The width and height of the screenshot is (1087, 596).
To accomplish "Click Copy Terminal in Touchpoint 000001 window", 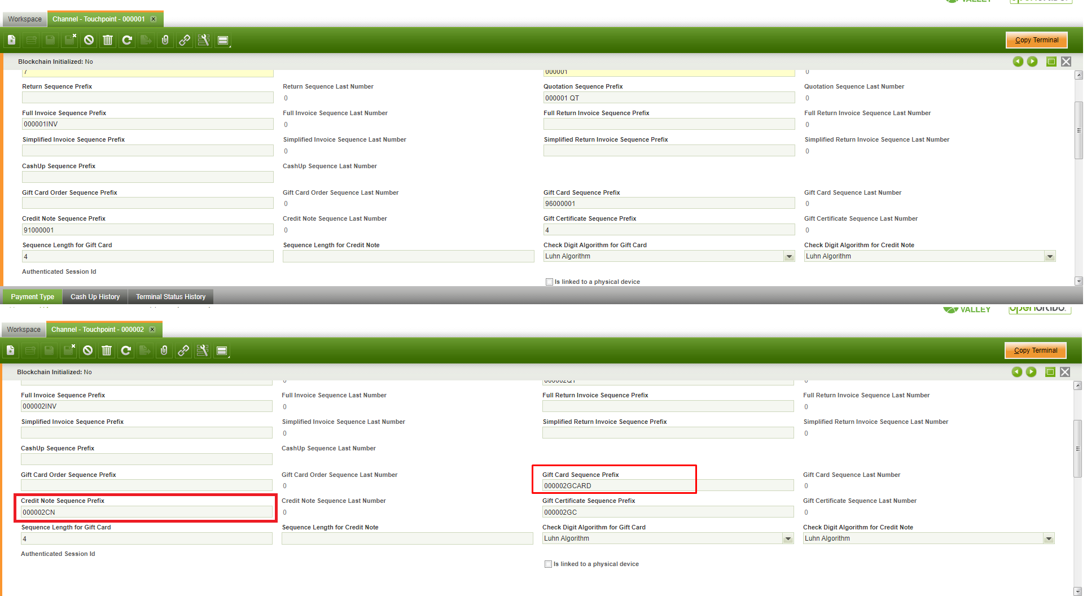I will 1037,40.
